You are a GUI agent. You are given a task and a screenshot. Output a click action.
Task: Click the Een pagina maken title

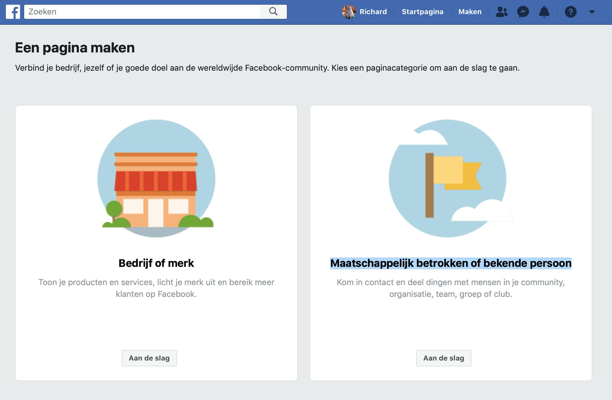75,48
